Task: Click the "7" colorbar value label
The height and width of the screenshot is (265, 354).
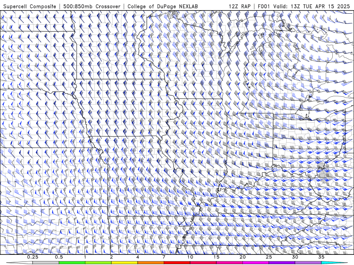Action: click(x=164, y=257)
